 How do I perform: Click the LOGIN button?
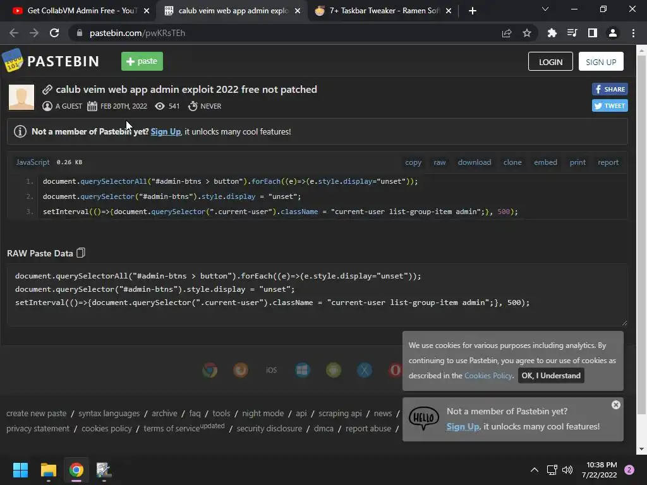(x=550, y=61)
